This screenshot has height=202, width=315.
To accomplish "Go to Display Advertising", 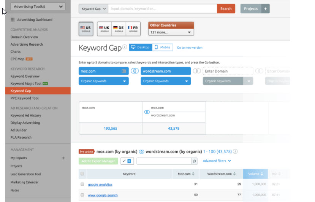I will (x=25, y=123).
